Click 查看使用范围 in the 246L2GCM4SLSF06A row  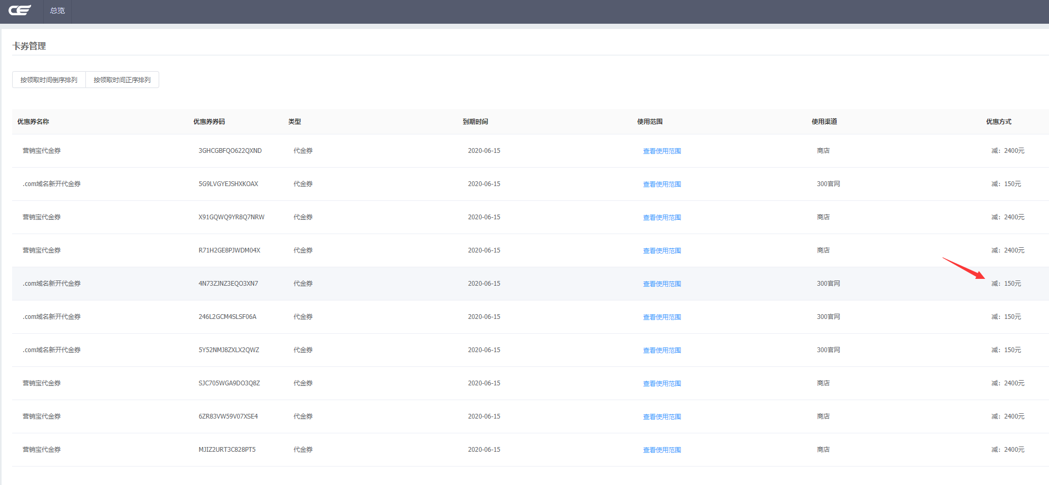[x=662, y=317]
